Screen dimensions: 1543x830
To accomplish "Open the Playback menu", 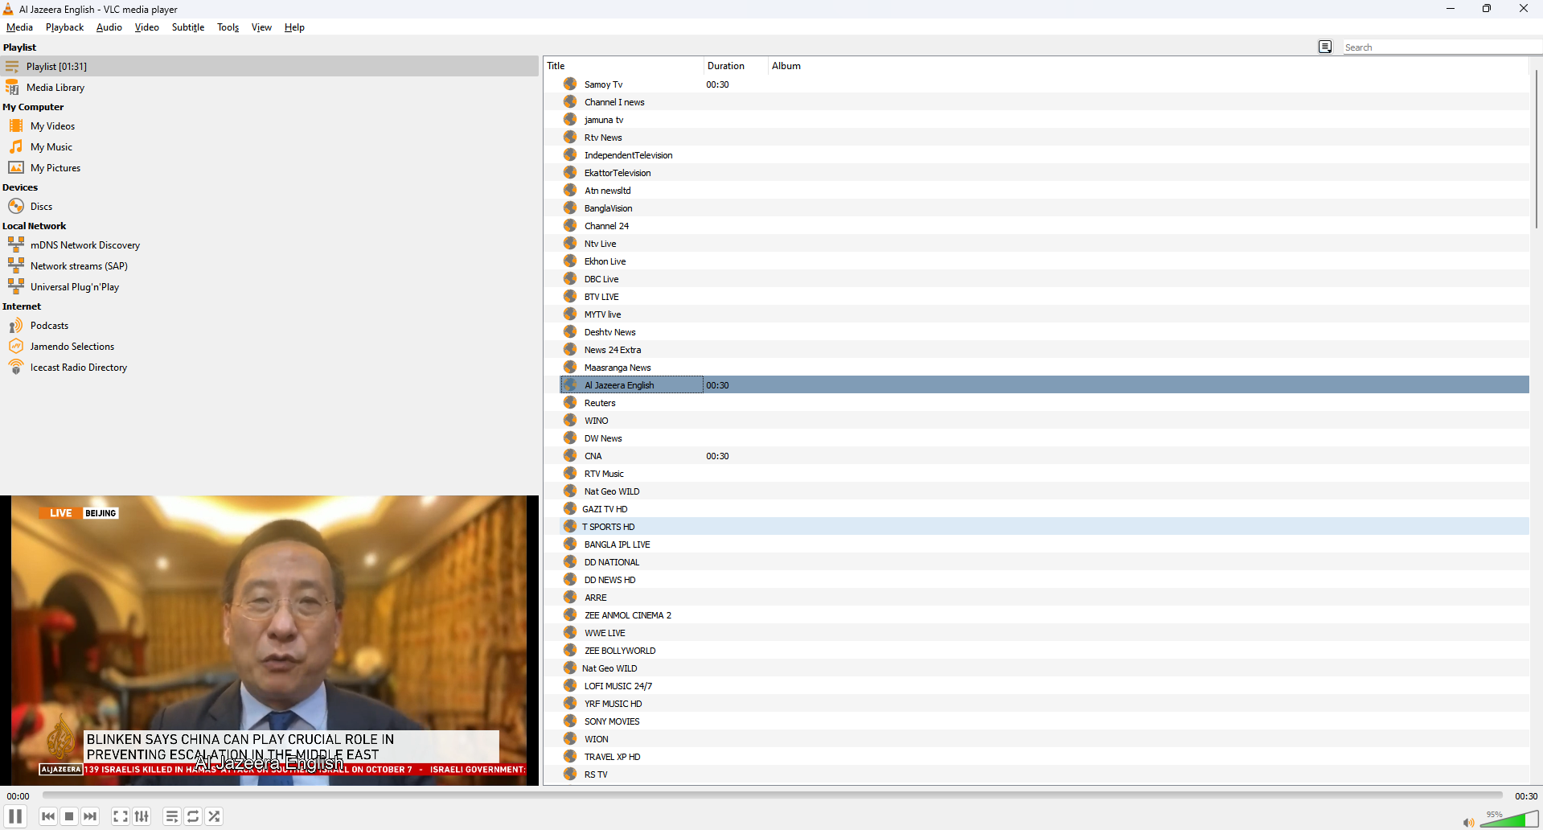I will (64, 27).
